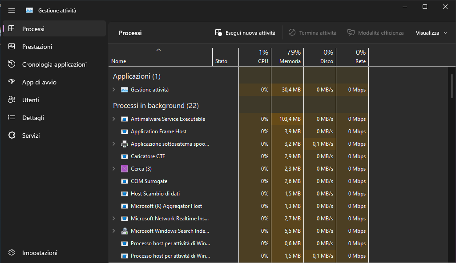This screenshot has width=456, height=263.
Task: Click the Impostazioni gear icon
Action: 12,252
